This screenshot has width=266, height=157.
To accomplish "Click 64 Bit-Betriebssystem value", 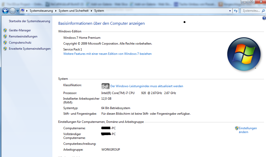I will [116, 108].
